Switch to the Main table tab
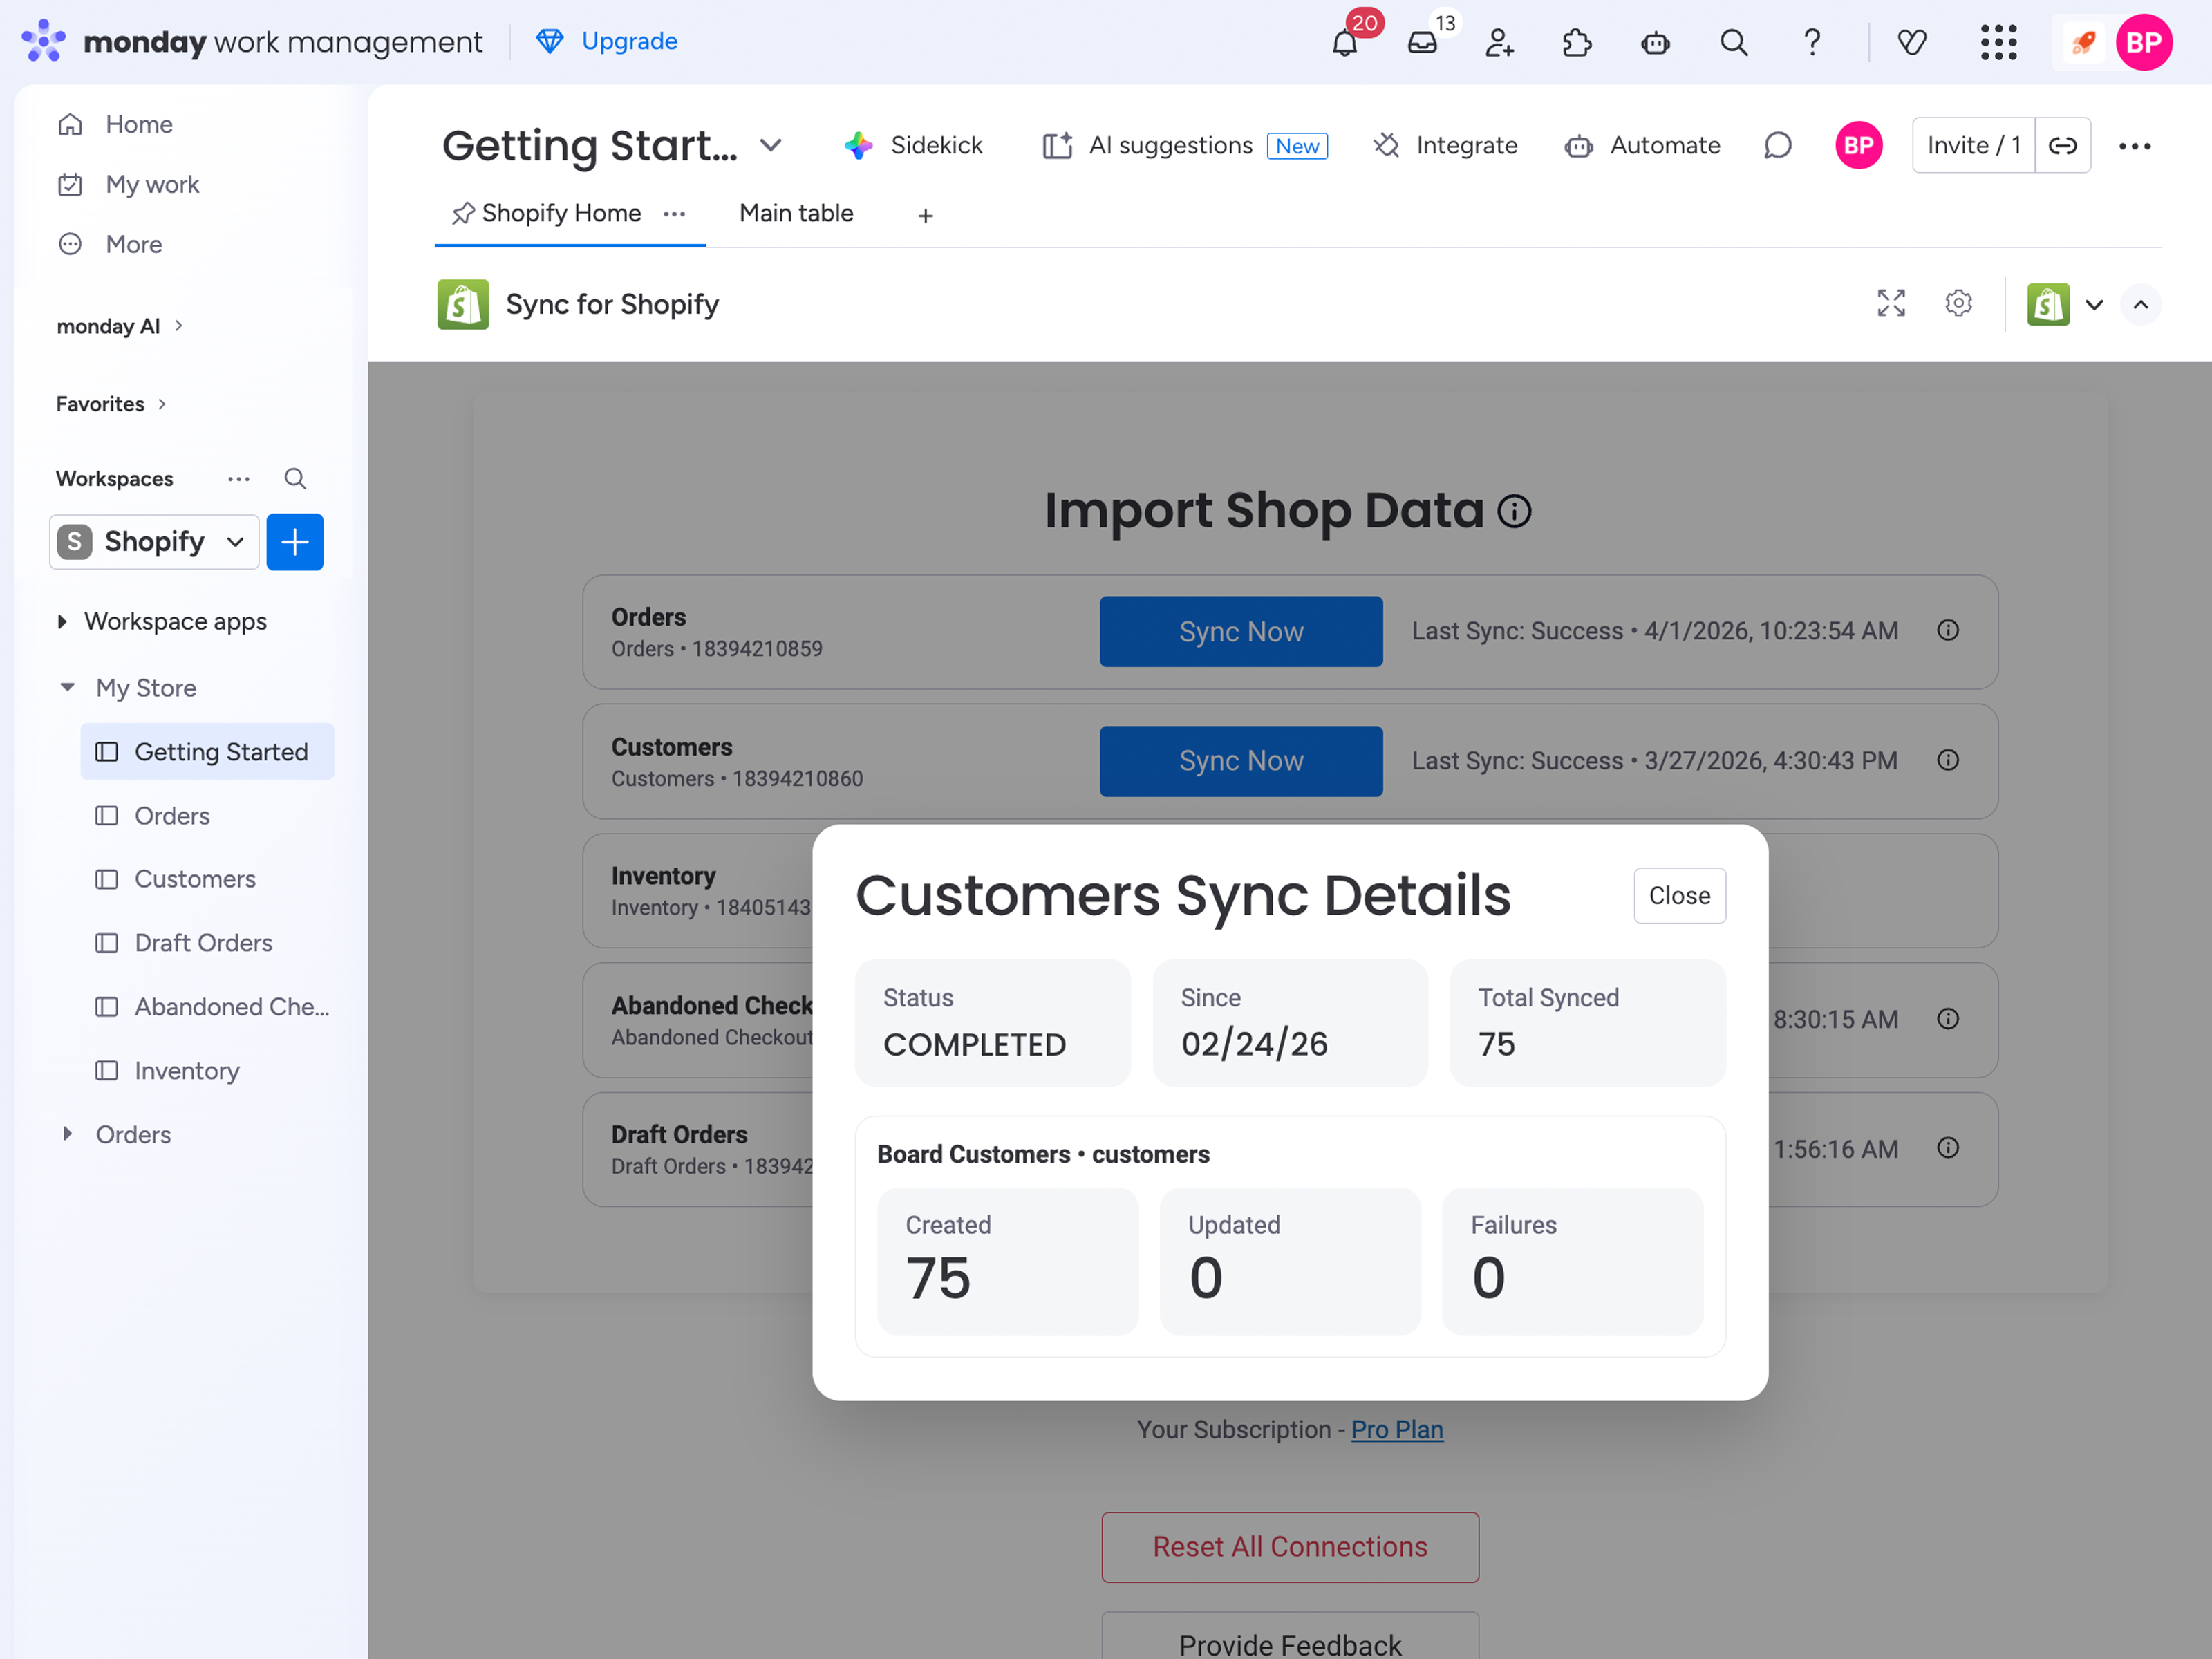2212x1659 pixels. coord(796,213)
